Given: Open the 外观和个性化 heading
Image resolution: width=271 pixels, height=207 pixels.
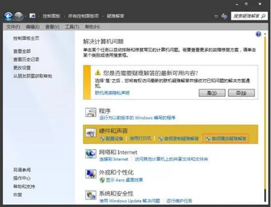Looking at the screenshot, I should point(116,172).
